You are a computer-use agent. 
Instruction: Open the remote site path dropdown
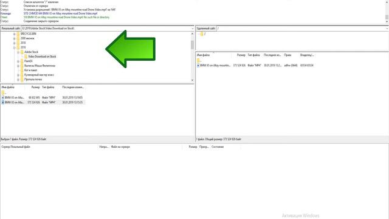point(387,29)
